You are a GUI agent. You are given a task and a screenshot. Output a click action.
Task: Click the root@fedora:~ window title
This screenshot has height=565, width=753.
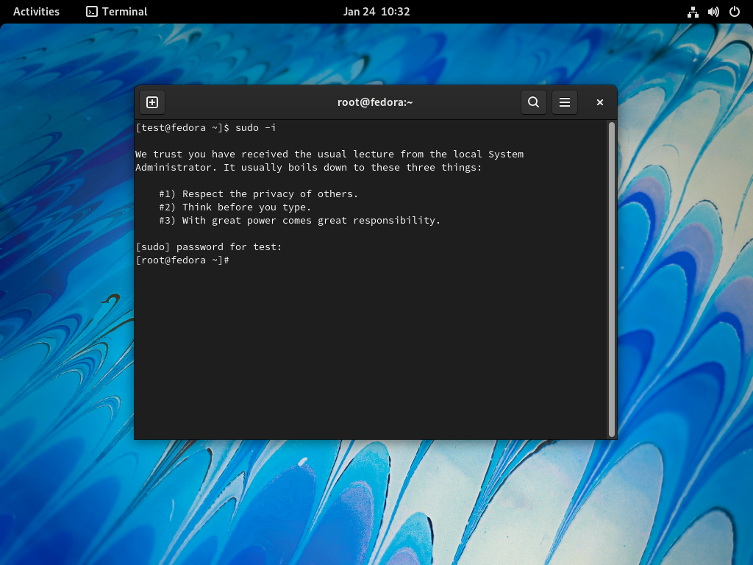375,102
